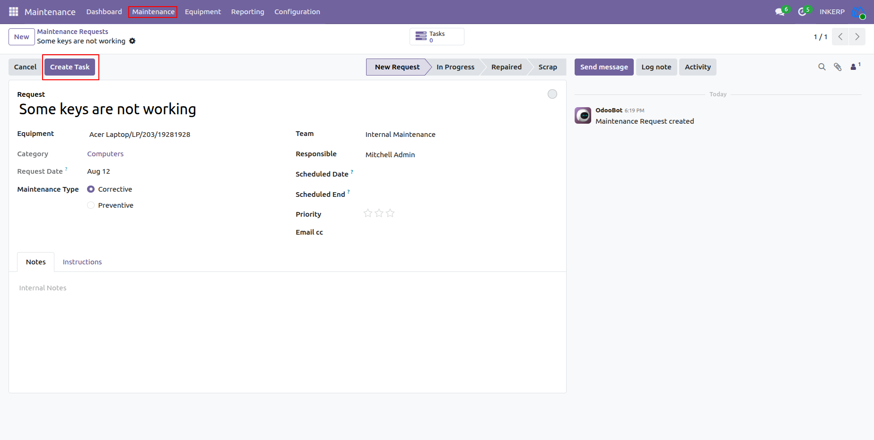Image resolution: width=874 pixels, height=440 pixels.
Task: Click the Create Task button
Action: pos(70,67)
